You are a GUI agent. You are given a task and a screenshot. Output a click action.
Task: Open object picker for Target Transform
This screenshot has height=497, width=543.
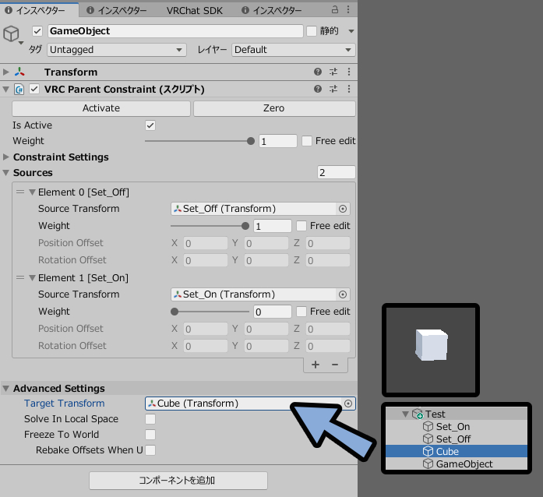(x=348, y=404)
